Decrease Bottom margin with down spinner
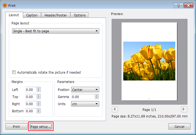196x135 pixels. [x=39, y=112]
